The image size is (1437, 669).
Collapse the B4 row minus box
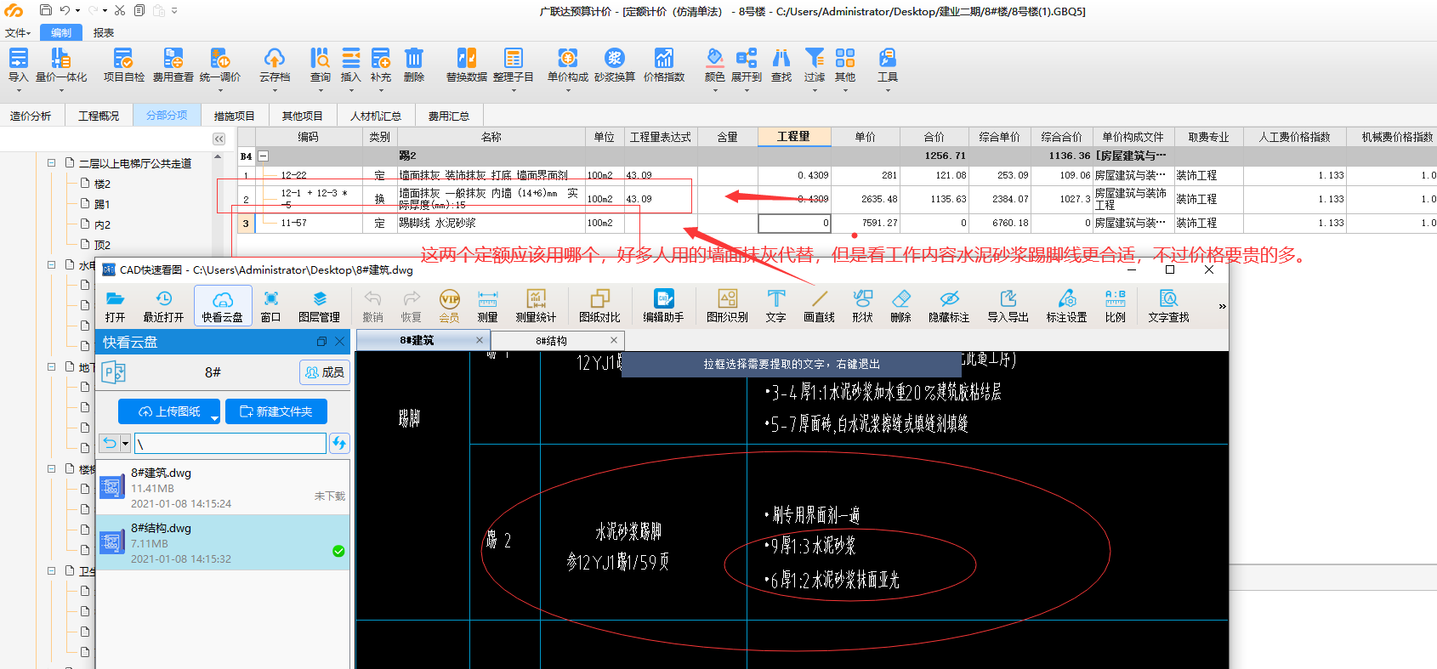264,156
